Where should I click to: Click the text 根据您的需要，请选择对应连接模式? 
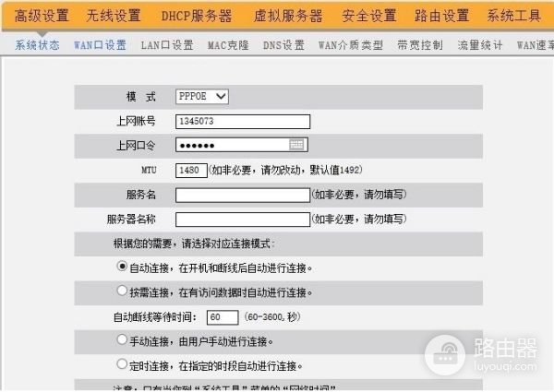tap(192, 244)
